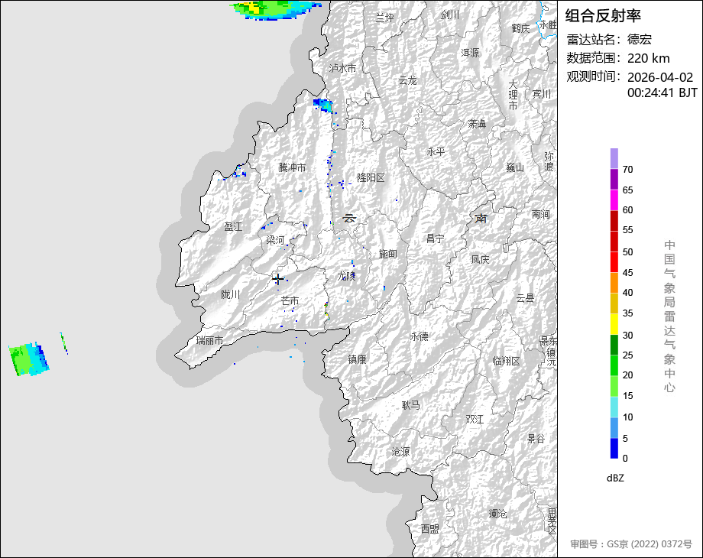Click the magenta 60 dBZ legend swatch
Viewport: 703px width, 558px height.
click(x=614, y=200)
